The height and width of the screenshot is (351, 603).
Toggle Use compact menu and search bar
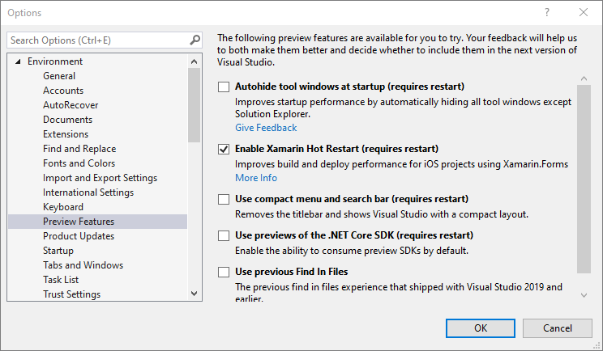(225, 199)
